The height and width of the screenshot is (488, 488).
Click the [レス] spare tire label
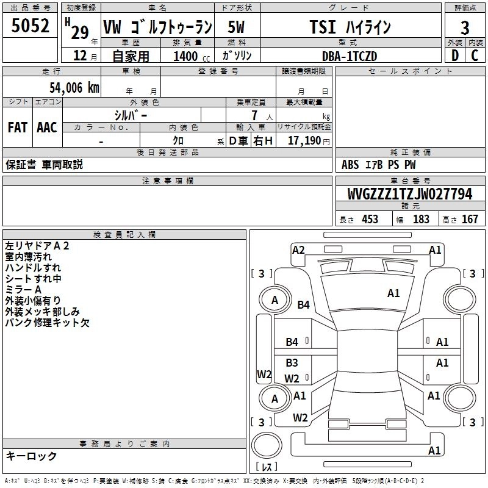click(x=267, y=467)
